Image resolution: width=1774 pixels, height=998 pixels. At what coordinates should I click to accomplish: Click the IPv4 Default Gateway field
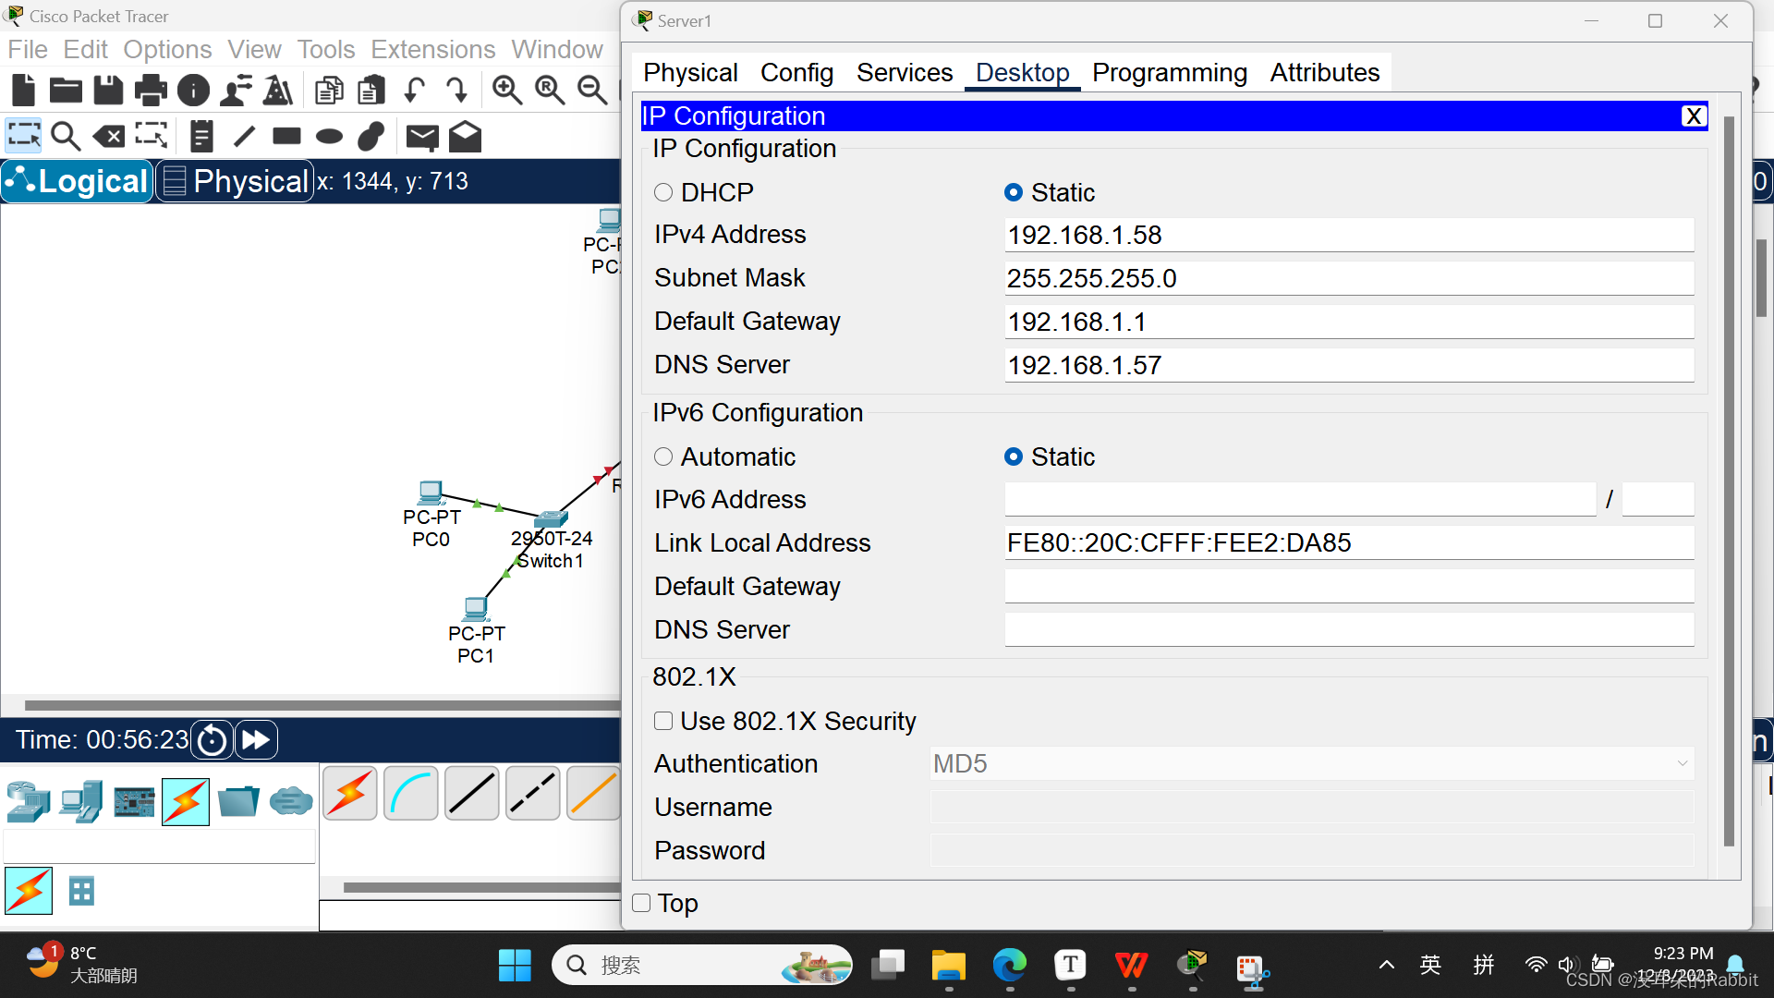point(1349,322)
